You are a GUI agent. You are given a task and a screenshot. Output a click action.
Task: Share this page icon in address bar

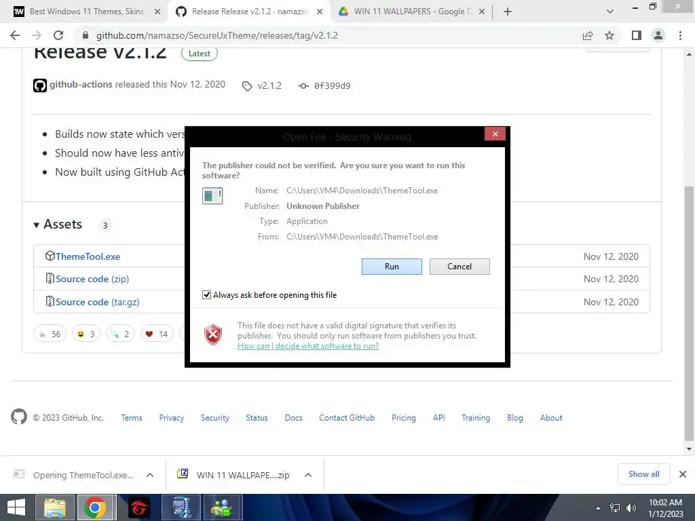tap(588, 35)
